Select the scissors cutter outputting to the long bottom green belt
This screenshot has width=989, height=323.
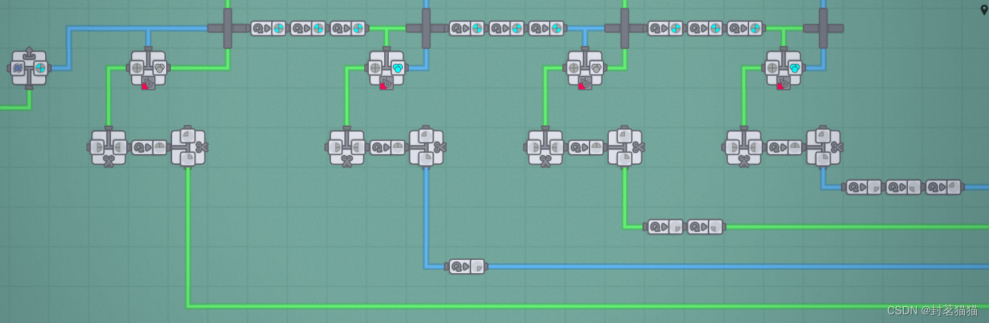point(188,147)
